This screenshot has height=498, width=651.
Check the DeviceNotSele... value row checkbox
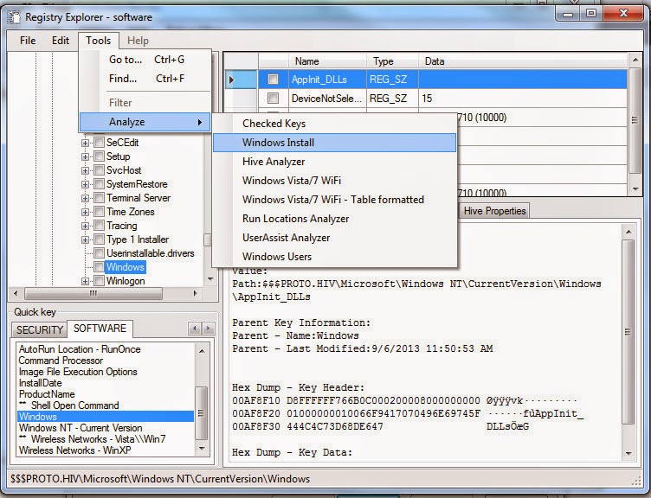pyautogui.click(x=274, y=99)
